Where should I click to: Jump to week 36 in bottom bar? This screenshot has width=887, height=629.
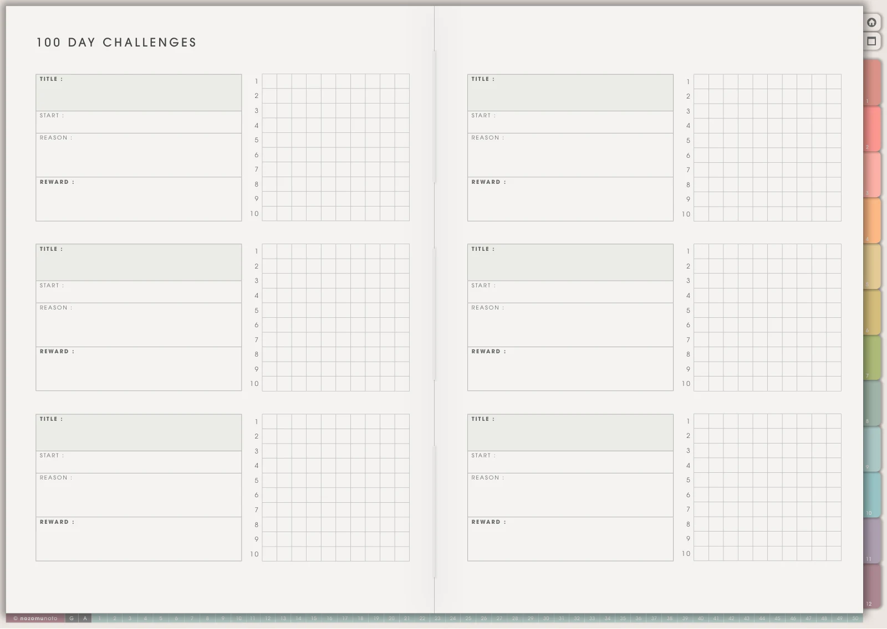click(x=639, y=618)
